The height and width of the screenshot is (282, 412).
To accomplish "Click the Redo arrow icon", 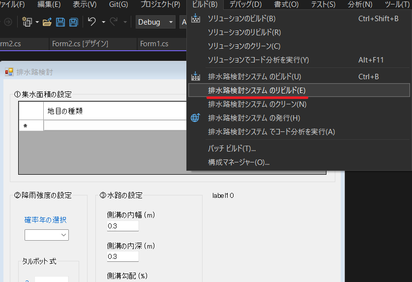I will click(113, 22).
